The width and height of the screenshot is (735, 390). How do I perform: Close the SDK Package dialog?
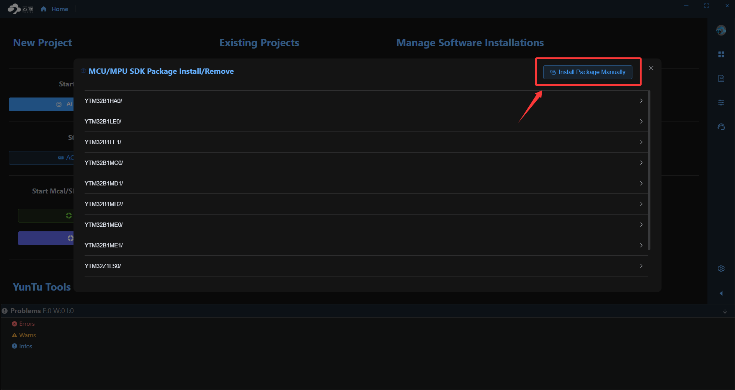click(x=651, y=68)
